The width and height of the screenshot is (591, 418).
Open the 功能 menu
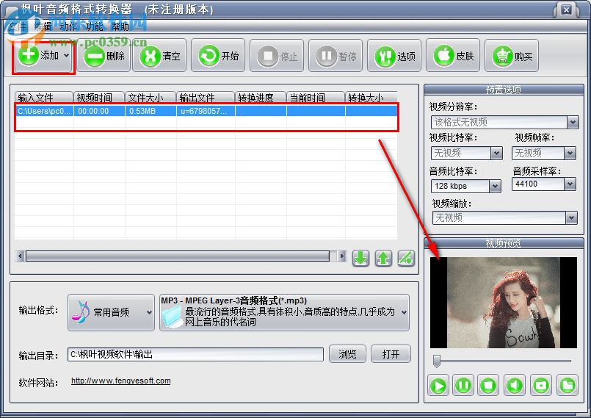click(x=94, y=26)
